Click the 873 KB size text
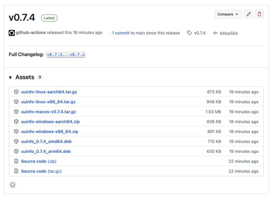 (x=214, y=92)
